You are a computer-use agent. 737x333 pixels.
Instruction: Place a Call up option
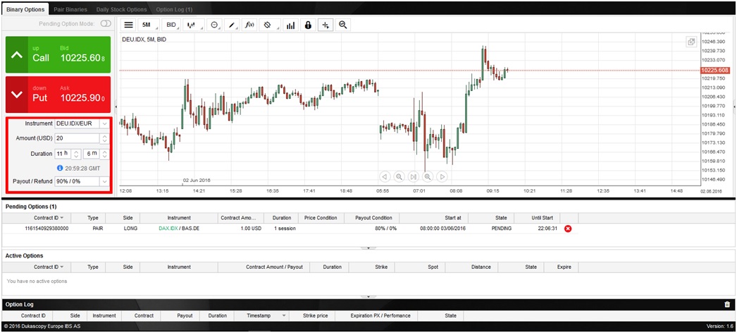(58, 54)
